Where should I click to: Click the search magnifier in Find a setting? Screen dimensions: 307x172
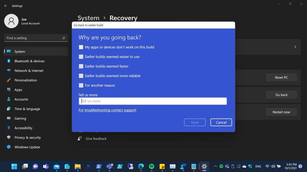coord(63,38)
